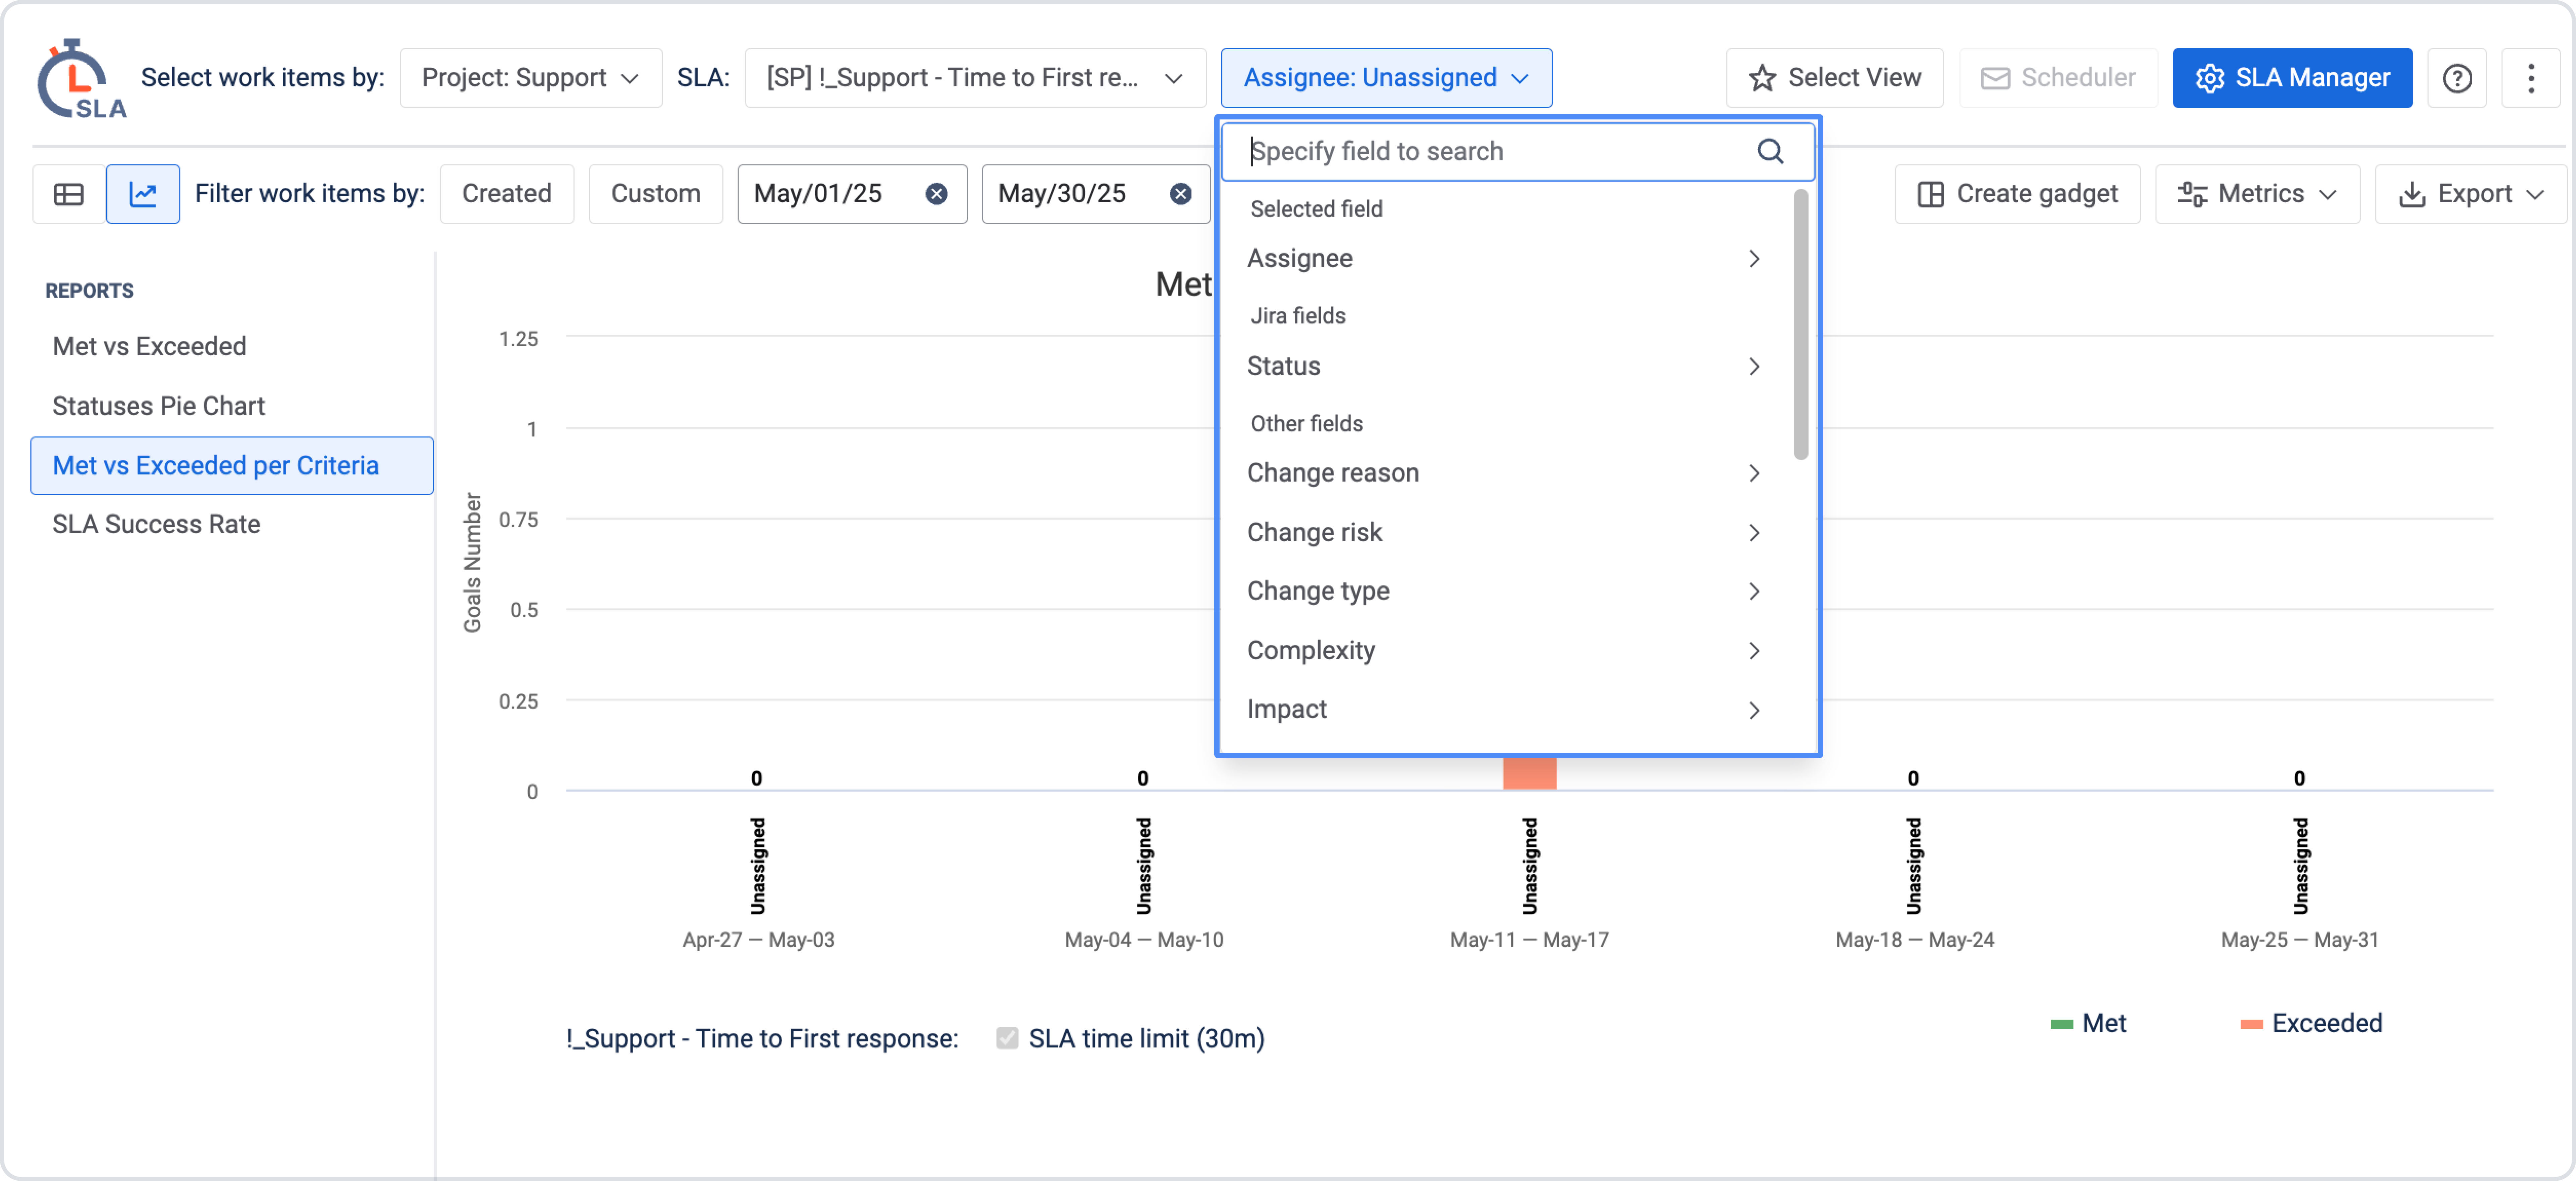The width and height of the screenshot is (2576, 1181).
Task: Click the REPORTS sidebar heading
Action: coord(89,291)
